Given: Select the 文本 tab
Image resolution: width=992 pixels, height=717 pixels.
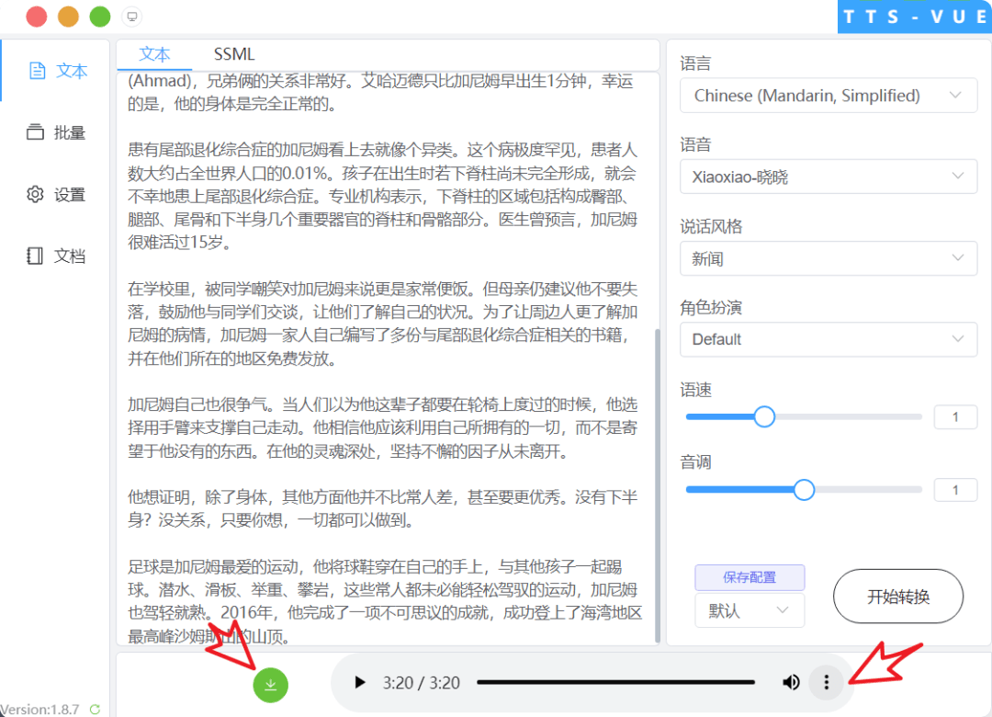Looking at the screenshot, I should pyautogui.click(x=154, y=54).
